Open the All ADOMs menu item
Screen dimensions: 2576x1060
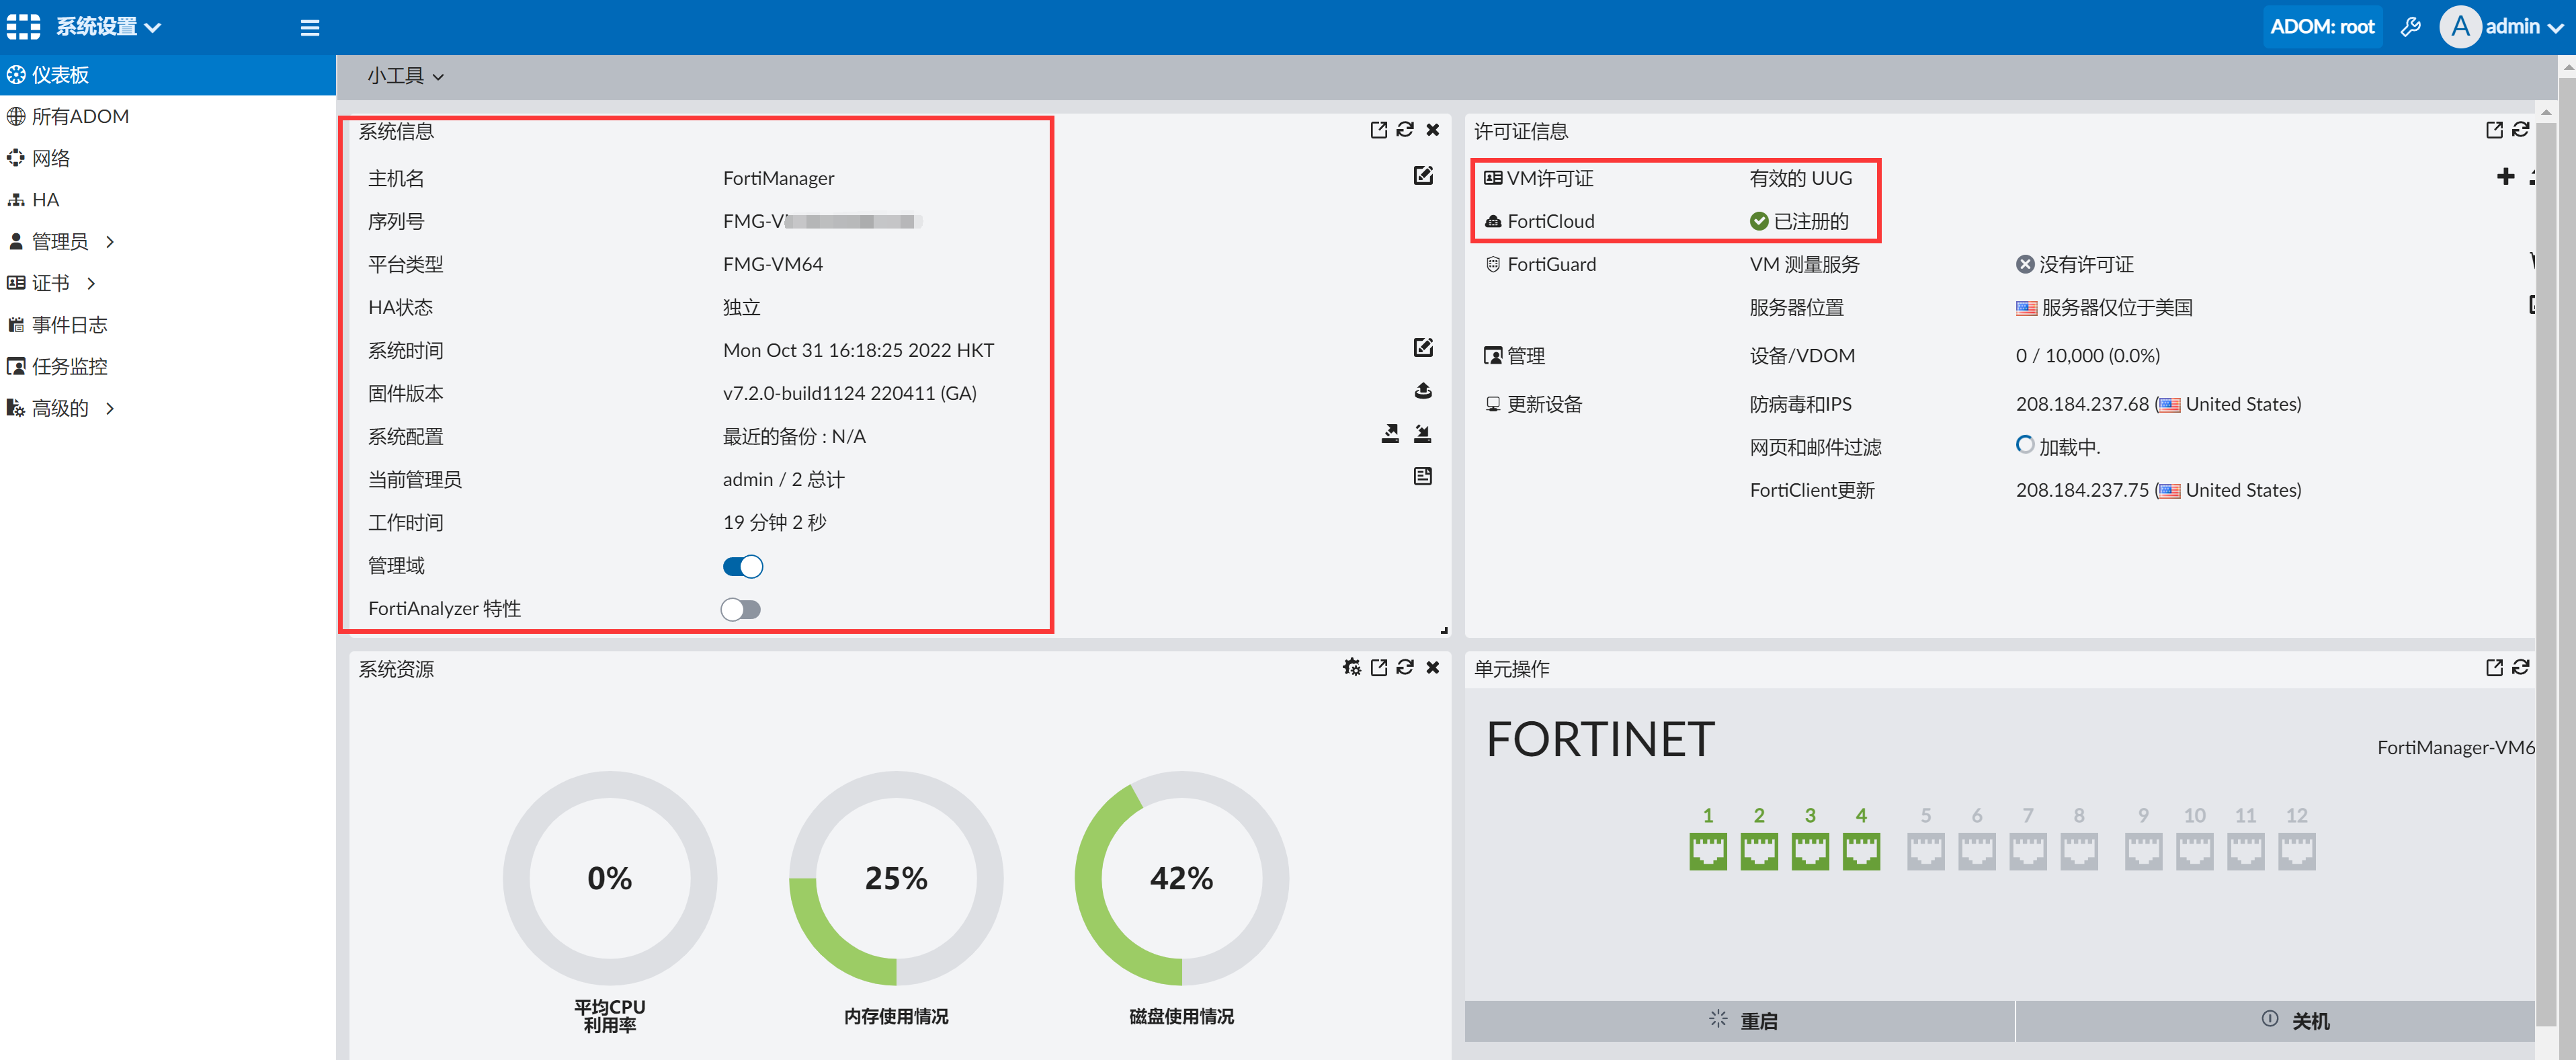coord(80,116)
